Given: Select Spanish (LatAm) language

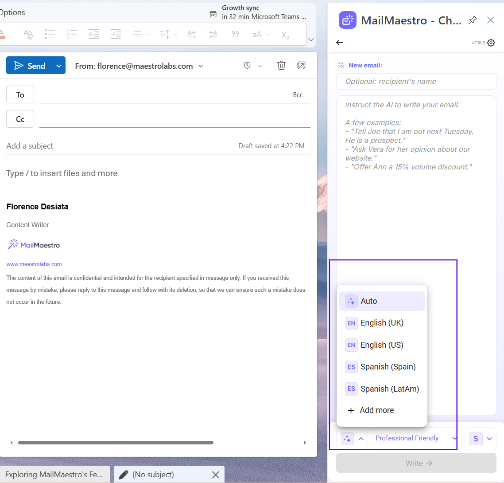Looking at the screenshot, I should (x=382, y=389).
